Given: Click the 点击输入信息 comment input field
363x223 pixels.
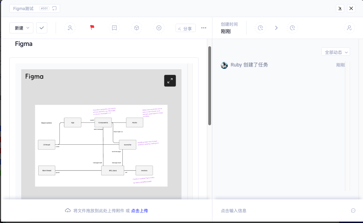Looking at the screenshot, I should click(278, 211).
